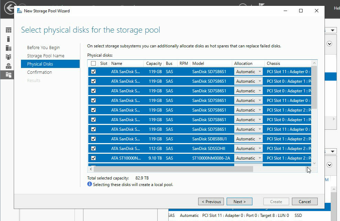Screen dimensions: 340x221
Task: Open Allocation dropdown for ST10000NM0086 disk
Action: tap(249, 158)
